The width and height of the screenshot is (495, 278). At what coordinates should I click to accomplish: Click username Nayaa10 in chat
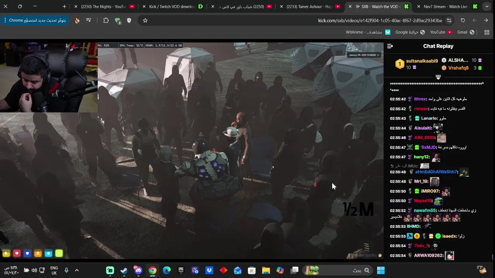click(x=423, y=201)
